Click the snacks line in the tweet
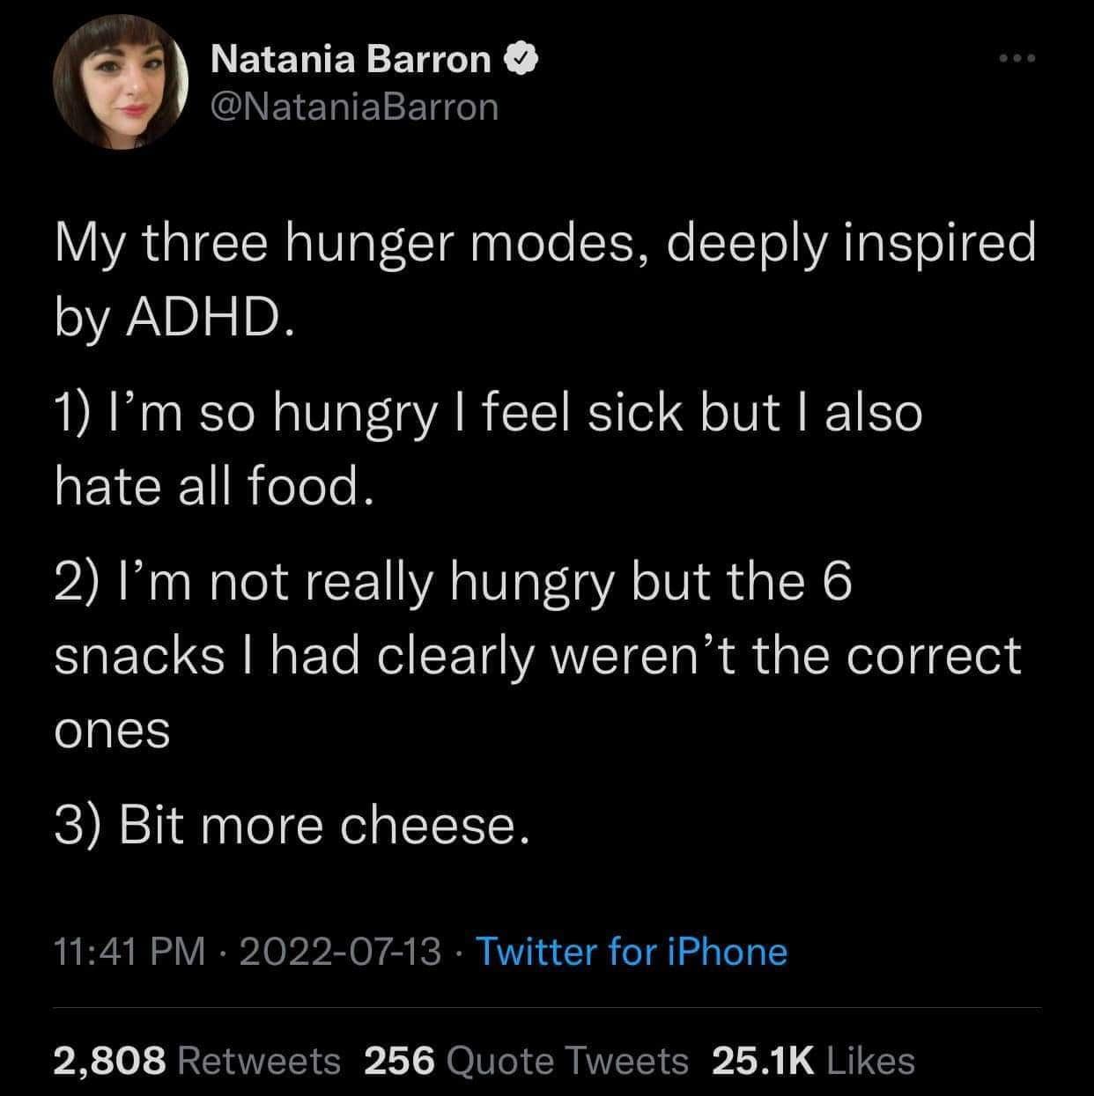 (x=537, y=651)
